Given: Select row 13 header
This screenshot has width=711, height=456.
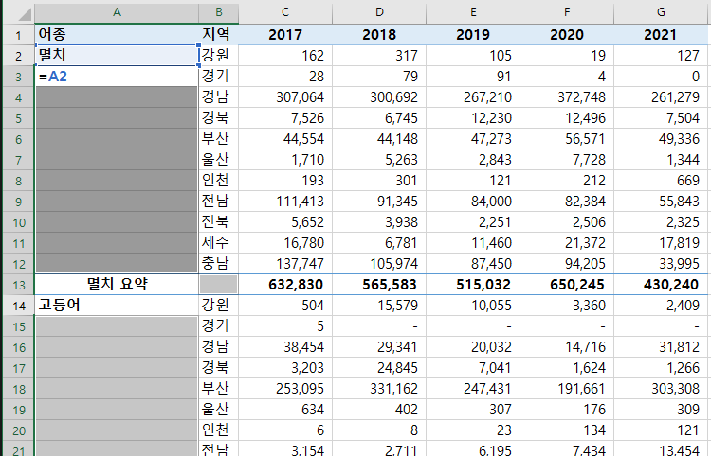Looking at the screenshot, I should (19, 285).
